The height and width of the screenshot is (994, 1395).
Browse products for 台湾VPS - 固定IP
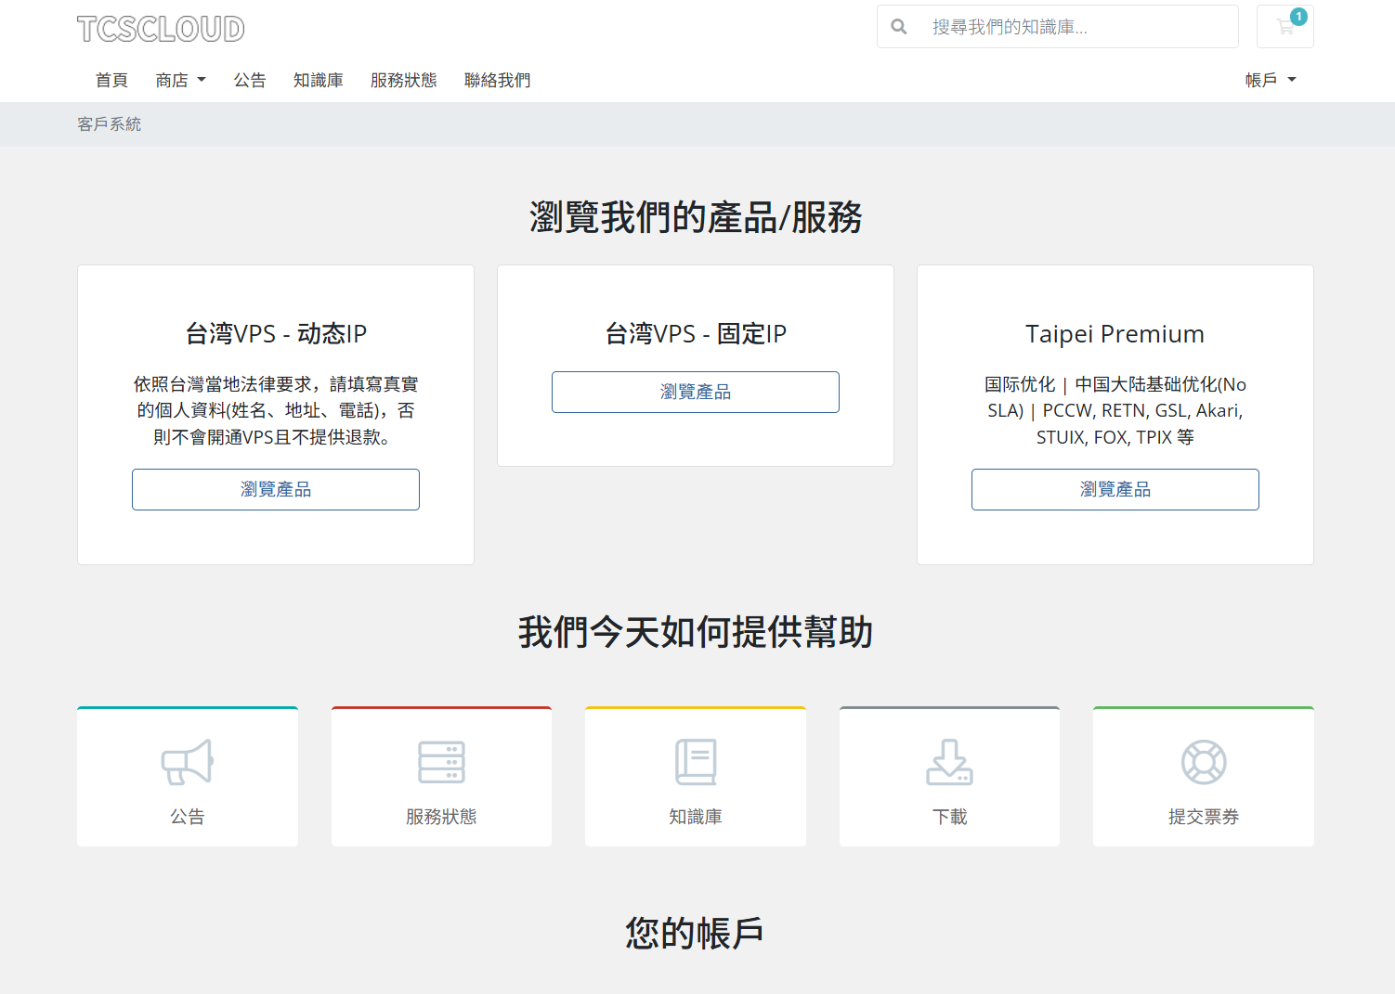point(696,392)
